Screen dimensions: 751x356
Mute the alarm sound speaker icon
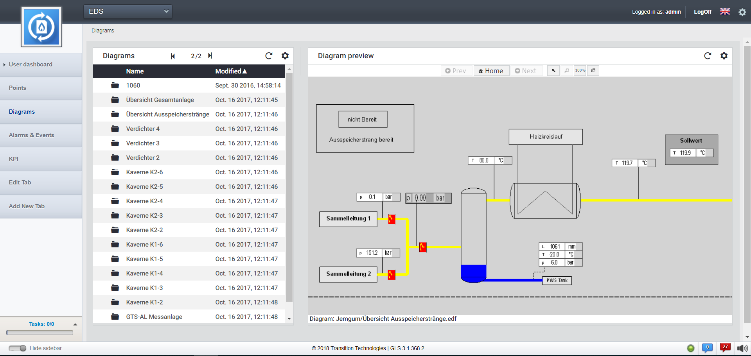click(x=742, y=348)
